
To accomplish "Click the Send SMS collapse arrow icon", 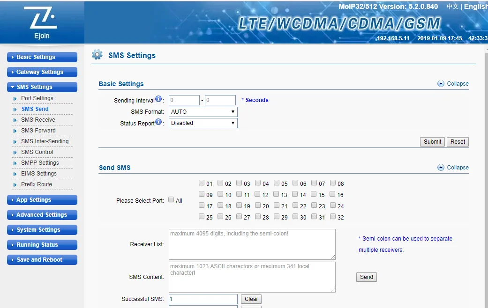I will click(x=441, y=168).
